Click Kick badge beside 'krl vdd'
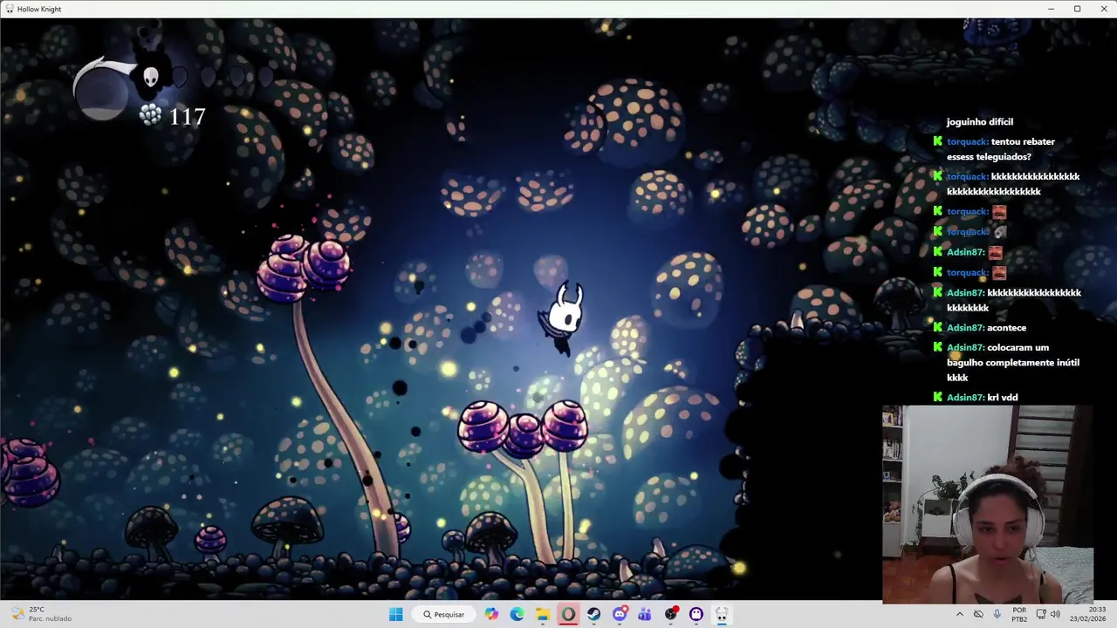 938,397
